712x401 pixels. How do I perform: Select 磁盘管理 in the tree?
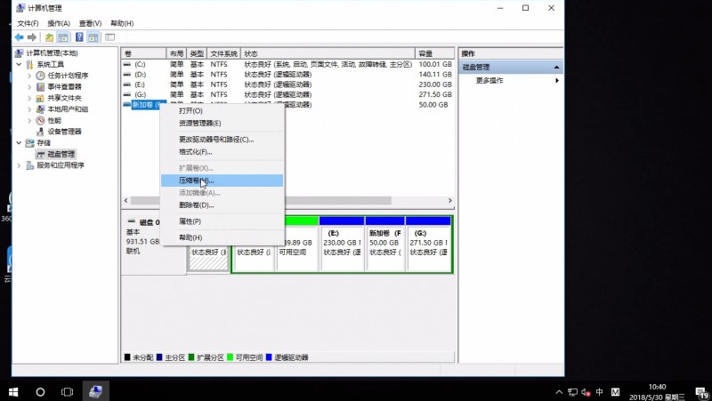pyautogui.click(x=61, y=154)
